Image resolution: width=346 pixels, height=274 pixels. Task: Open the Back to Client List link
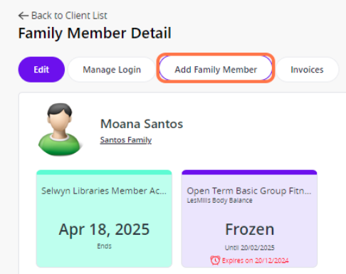pyautogui.click(x=63, y=16)
